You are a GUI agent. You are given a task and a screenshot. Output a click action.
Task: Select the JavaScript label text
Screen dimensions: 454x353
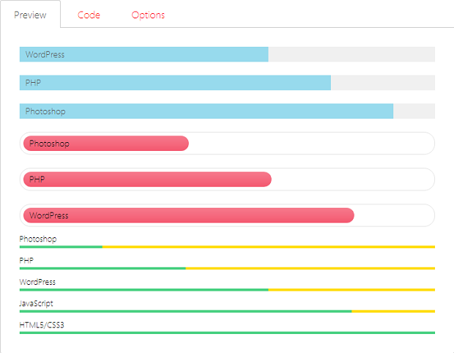tap(36, 303)
